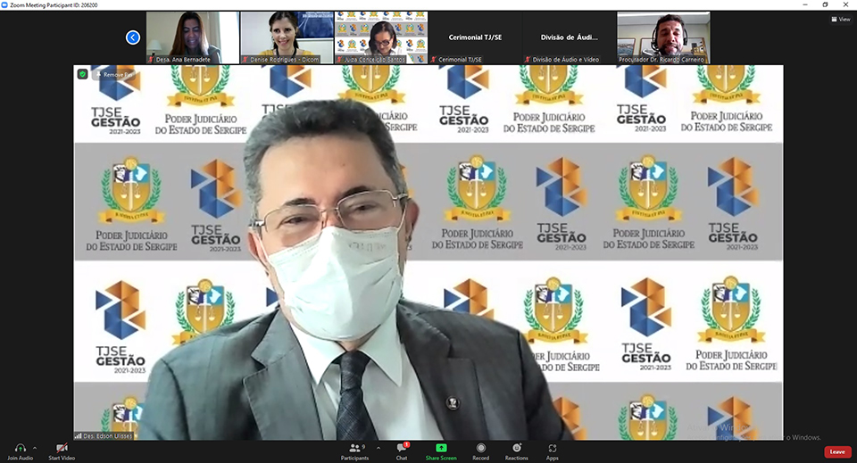Open the View layout menu

(839, 19)
